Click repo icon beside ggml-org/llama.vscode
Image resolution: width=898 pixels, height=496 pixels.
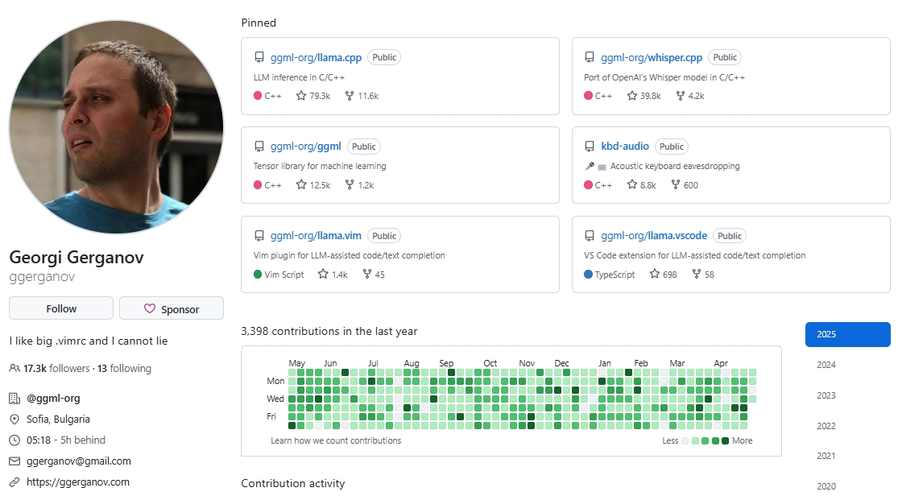coord(590,236)
